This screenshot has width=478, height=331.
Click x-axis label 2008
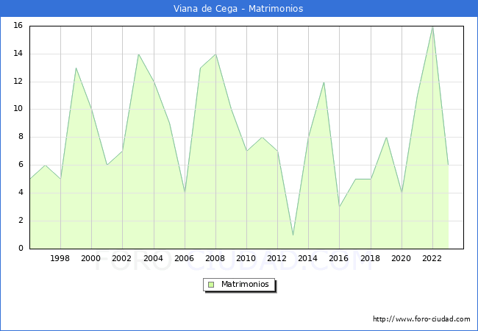coord(215,258)
